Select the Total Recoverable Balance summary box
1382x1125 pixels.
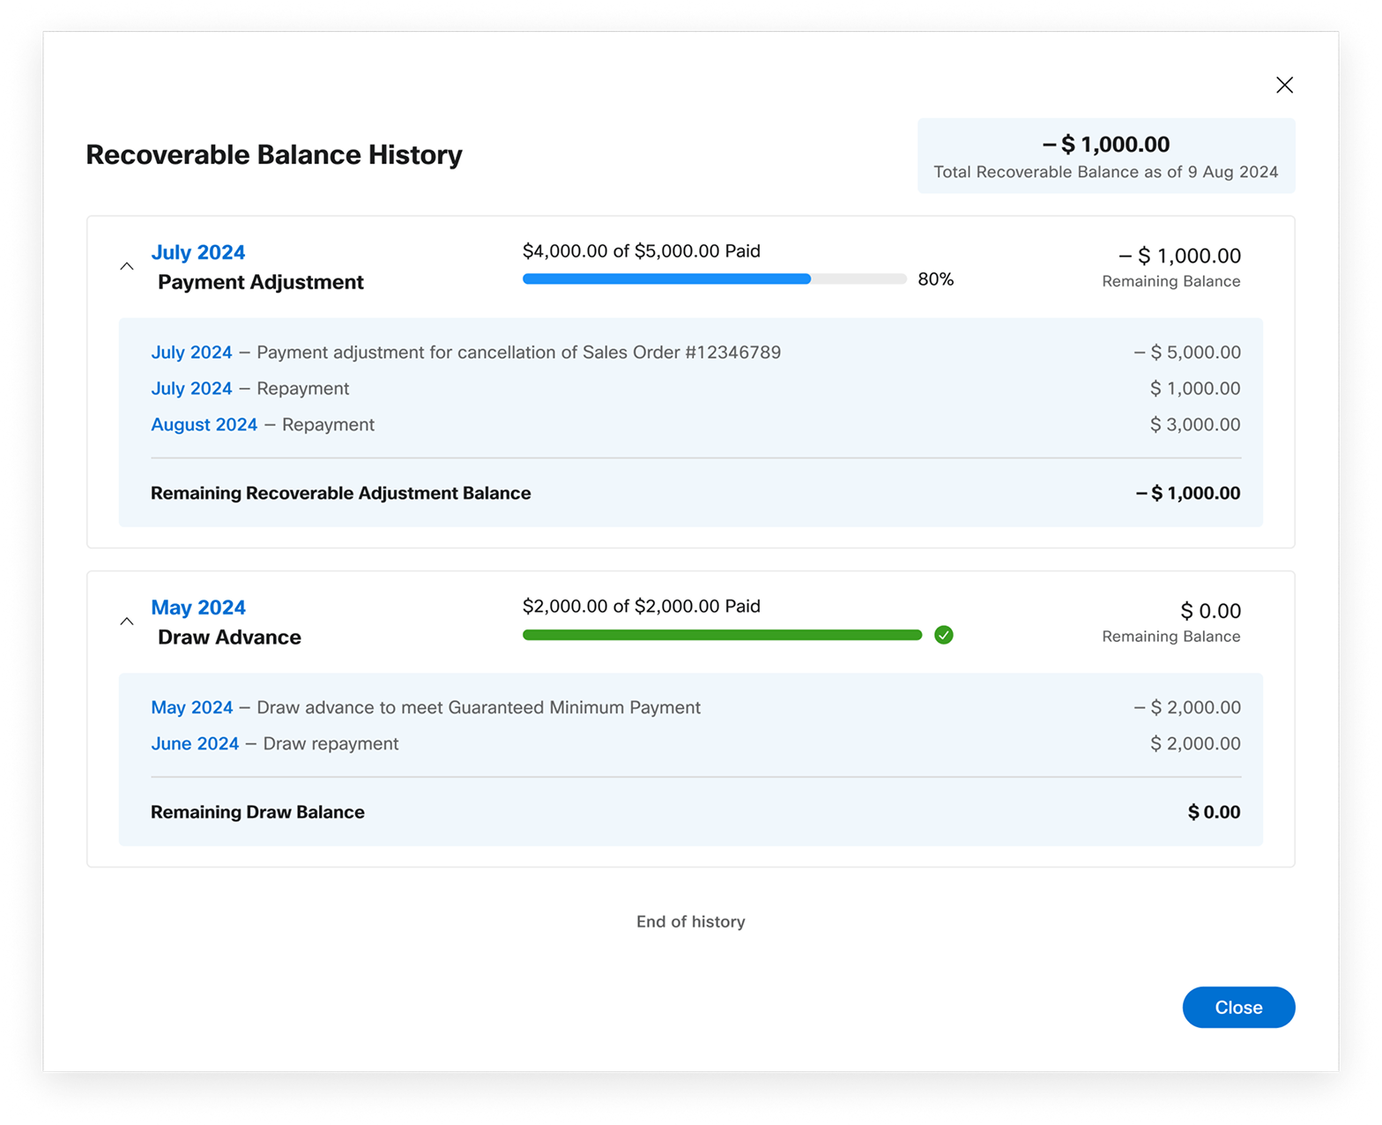click(x=1106, y=156)
